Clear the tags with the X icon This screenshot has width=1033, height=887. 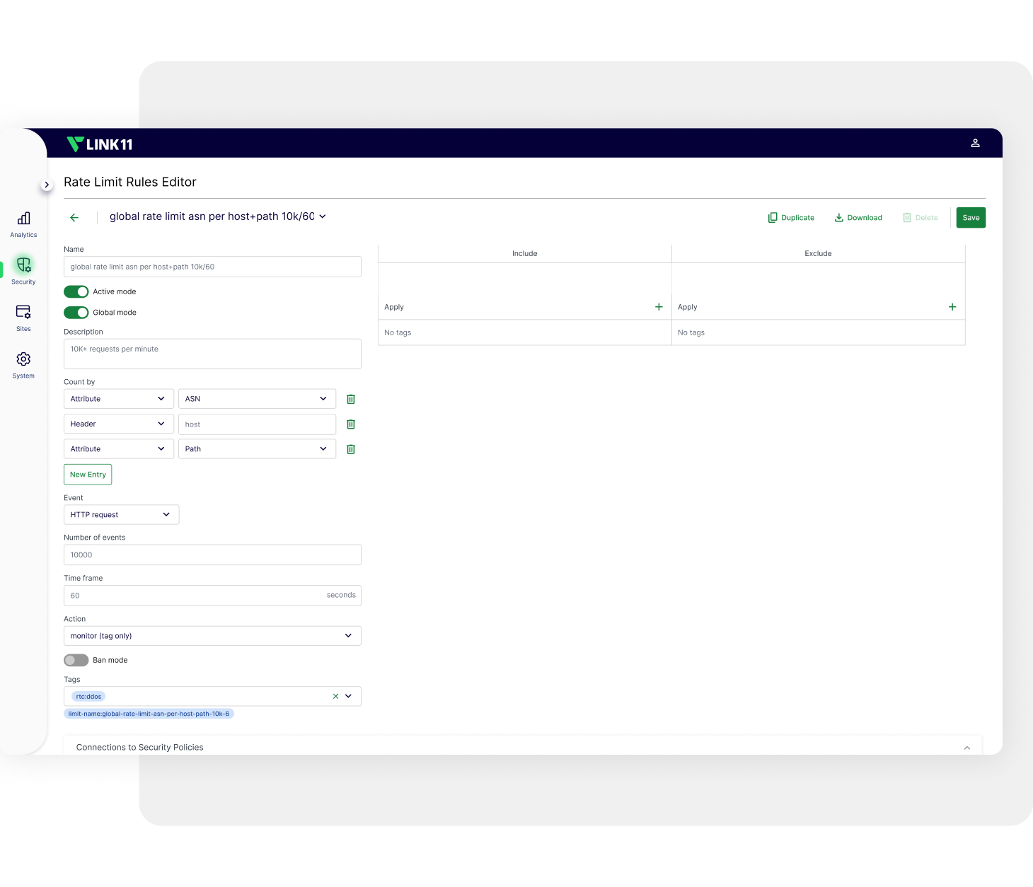(x=335, y=697)
